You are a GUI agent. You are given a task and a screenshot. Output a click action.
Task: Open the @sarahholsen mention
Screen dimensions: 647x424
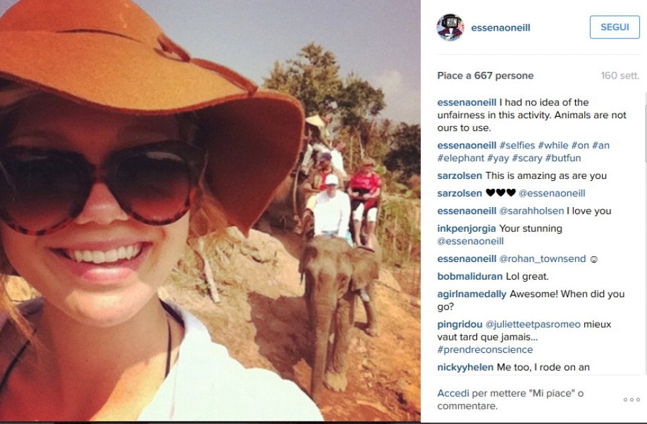[531, 211]
